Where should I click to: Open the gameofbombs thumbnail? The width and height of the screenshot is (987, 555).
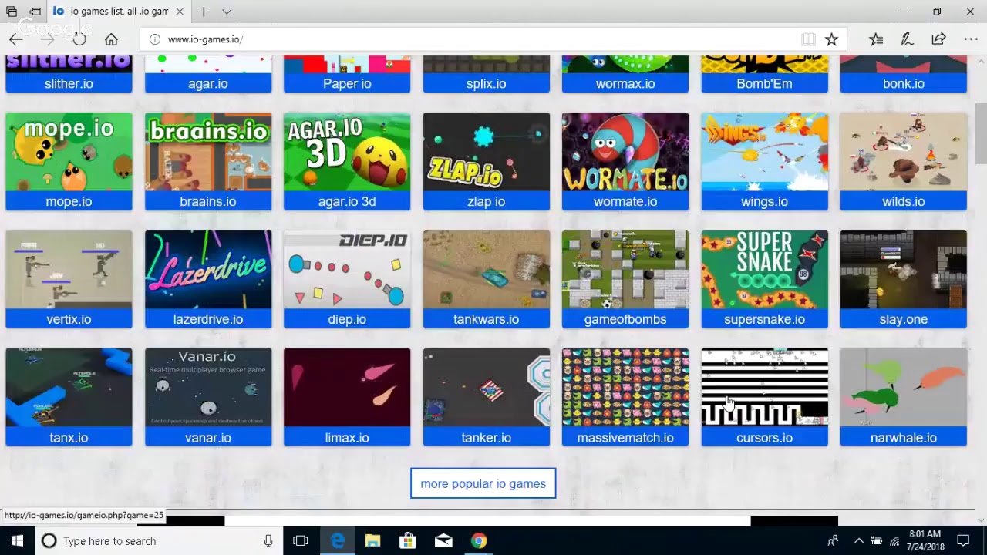click(x=625, y=270)
